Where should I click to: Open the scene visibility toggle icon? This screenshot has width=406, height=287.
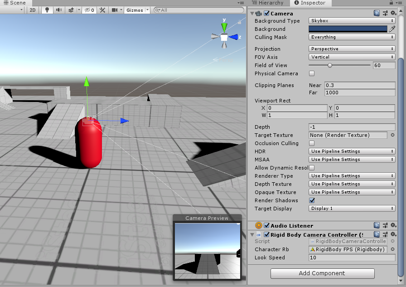pyautogui.click(x=87, y=10)
